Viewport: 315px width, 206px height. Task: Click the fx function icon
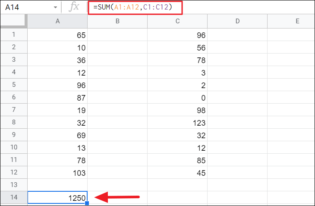(74, 8)
